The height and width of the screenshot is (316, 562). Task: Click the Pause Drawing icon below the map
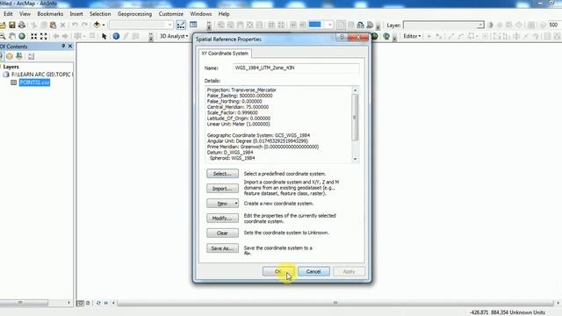[106, 303]
